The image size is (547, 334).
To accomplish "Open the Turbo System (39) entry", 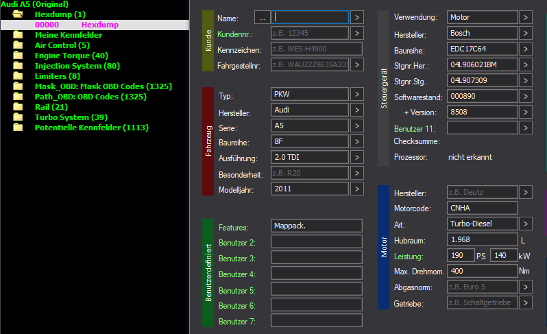I will point(71,117).
